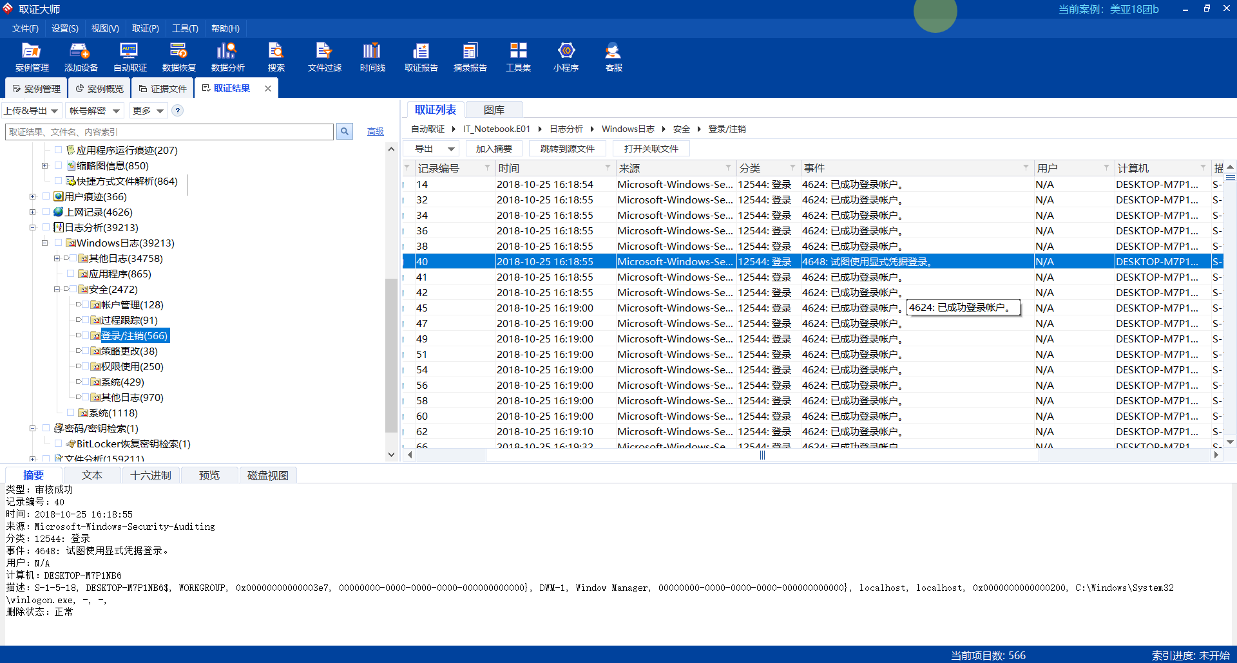Open the 分类 column filter icon
The width and height of the screenshot is (1237, 663).
click(x=792, y=167)
